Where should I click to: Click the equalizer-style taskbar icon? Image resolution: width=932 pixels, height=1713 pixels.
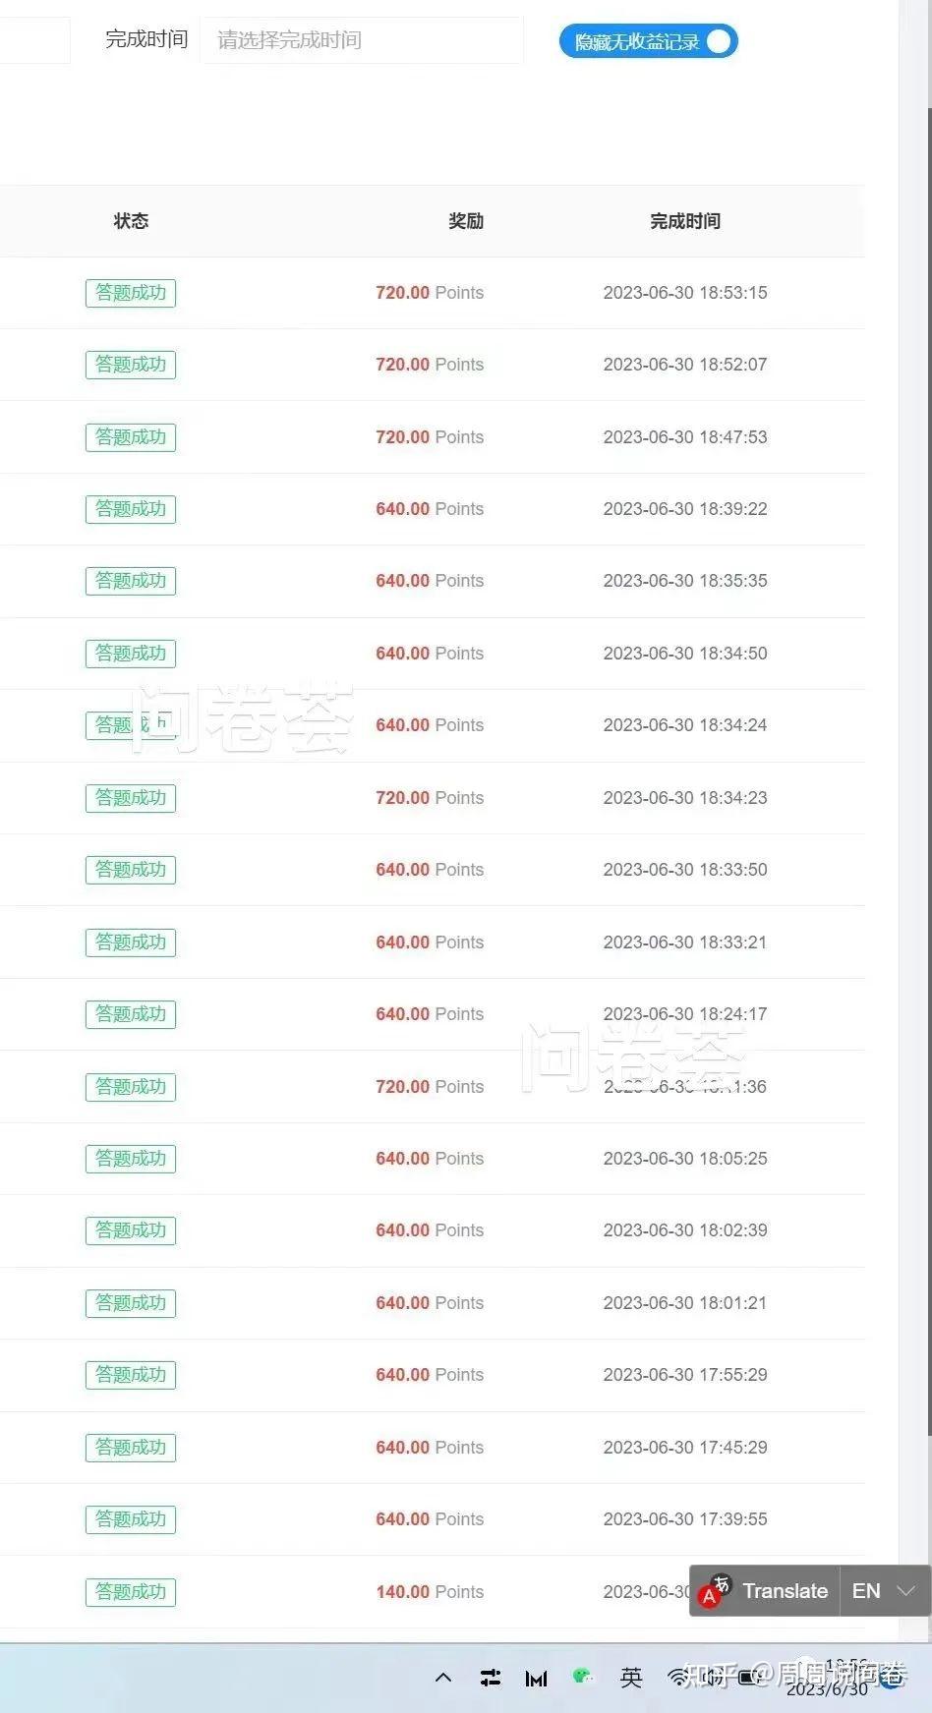point(489,1678)
